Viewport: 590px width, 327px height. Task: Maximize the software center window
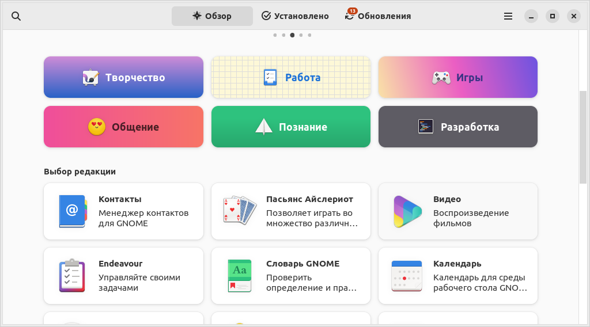click(x=553, y=16)
